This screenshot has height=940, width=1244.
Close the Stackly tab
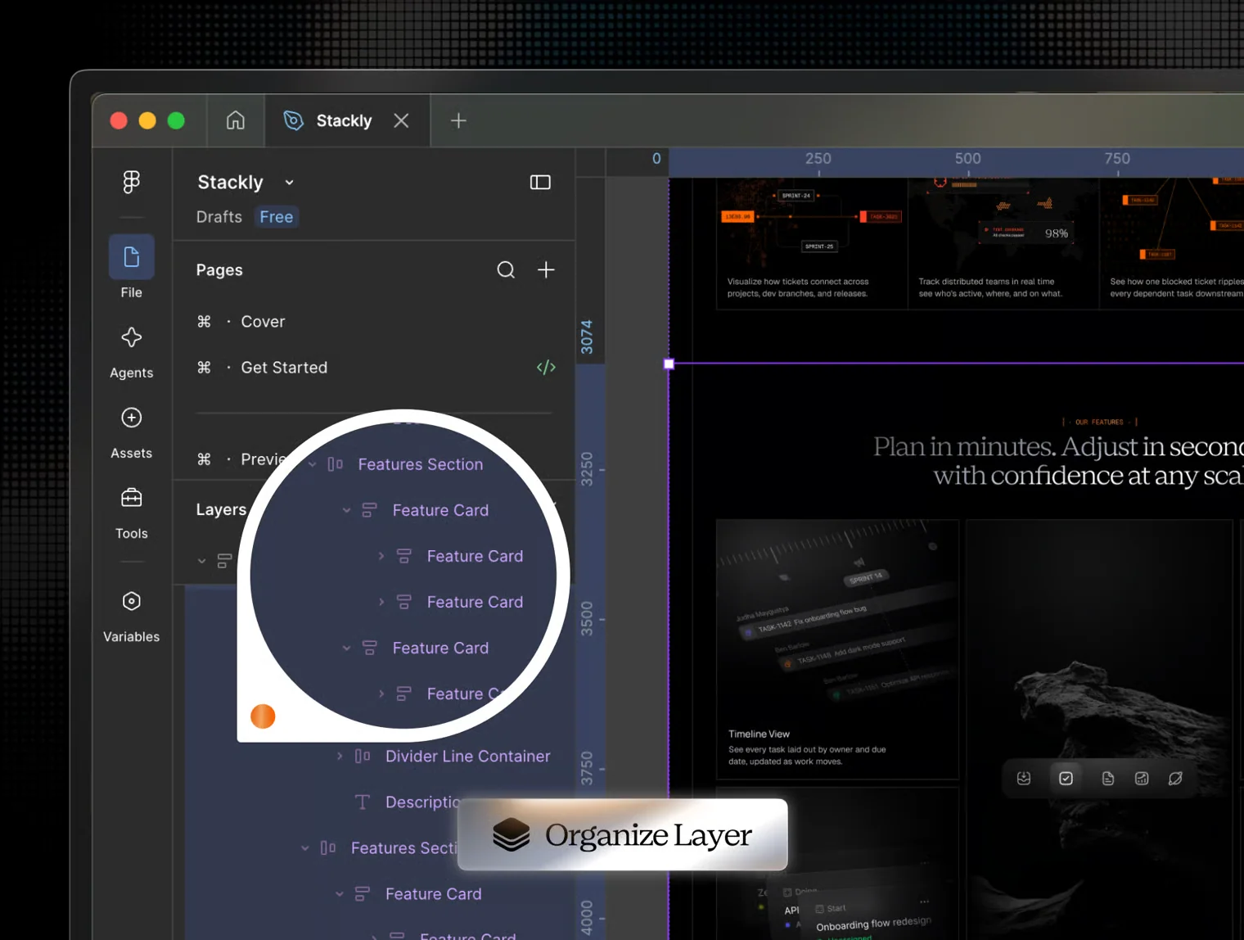401,120
